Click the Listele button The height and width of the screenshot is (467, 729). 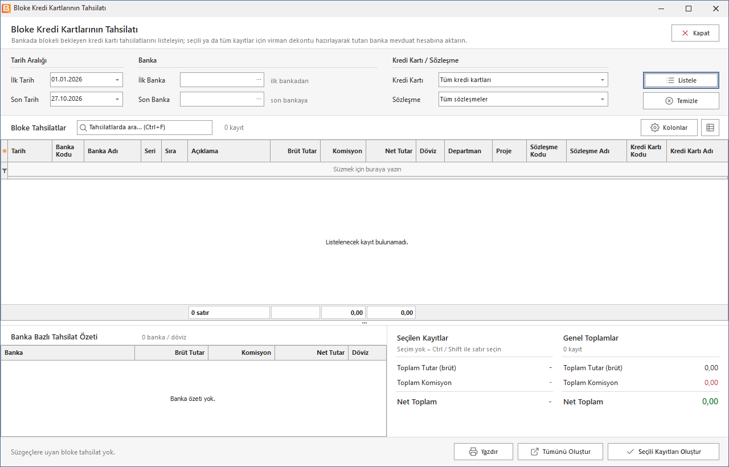tap(681, 80)
